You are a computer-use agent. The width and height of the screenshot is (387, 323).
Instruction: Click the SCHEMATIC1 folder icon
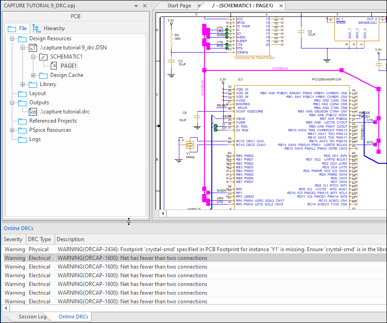[x=43, y=57]
